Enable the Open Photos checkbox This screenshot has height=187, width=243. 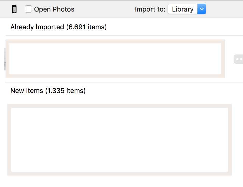point(28,9)
